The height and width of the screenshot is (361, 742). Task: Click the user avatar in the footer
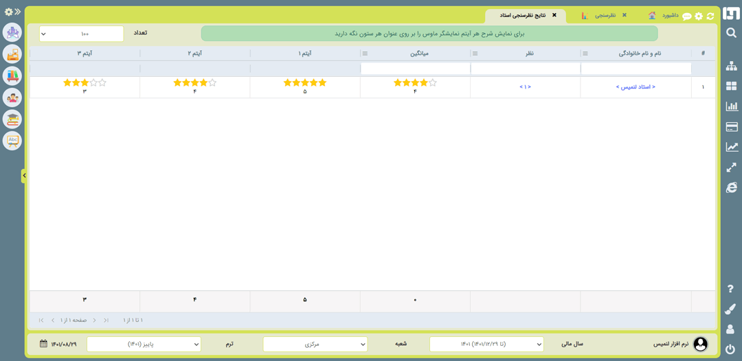700,344
